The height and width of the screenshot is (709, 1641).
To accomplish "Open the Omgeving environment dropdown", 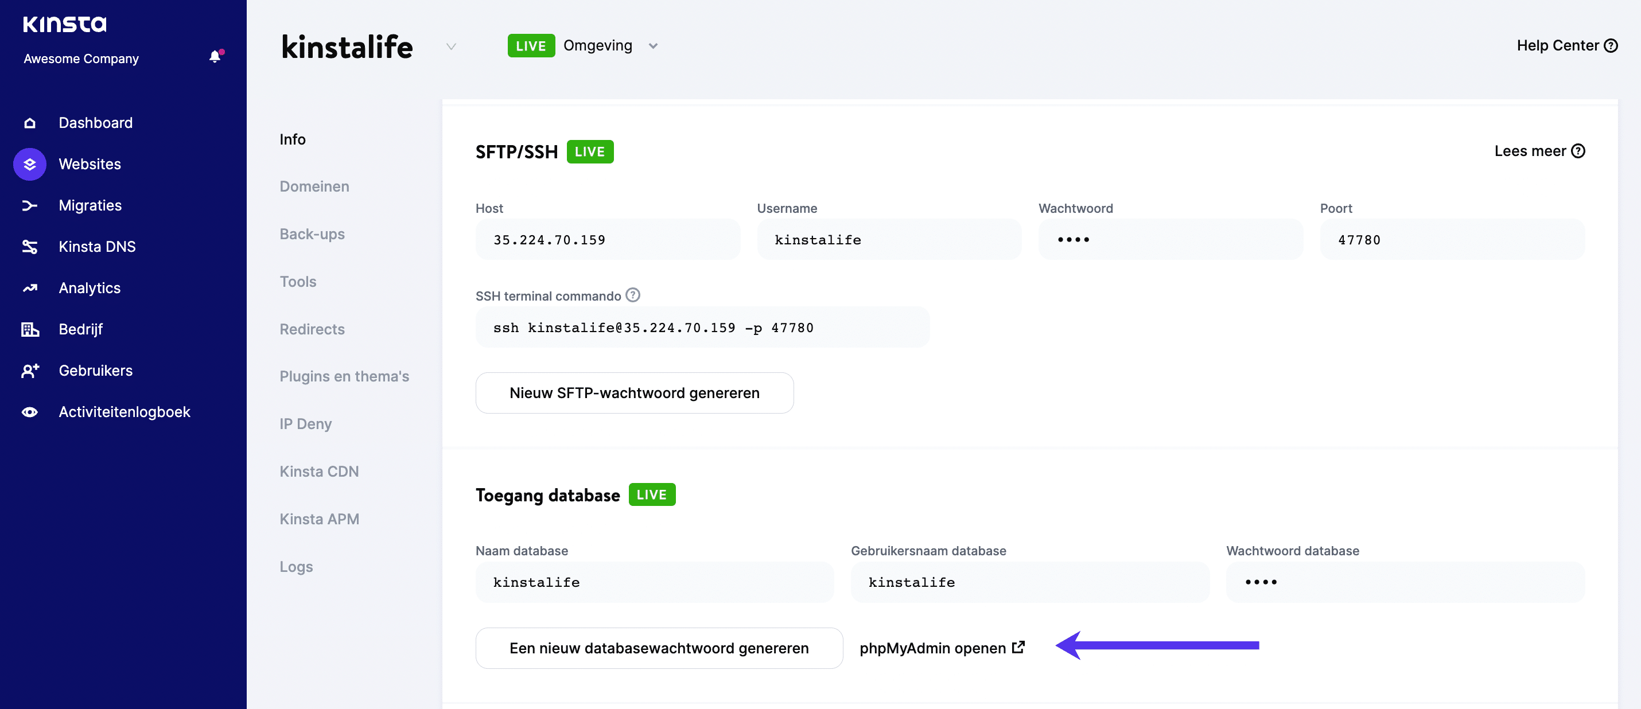I will [653, 46].
